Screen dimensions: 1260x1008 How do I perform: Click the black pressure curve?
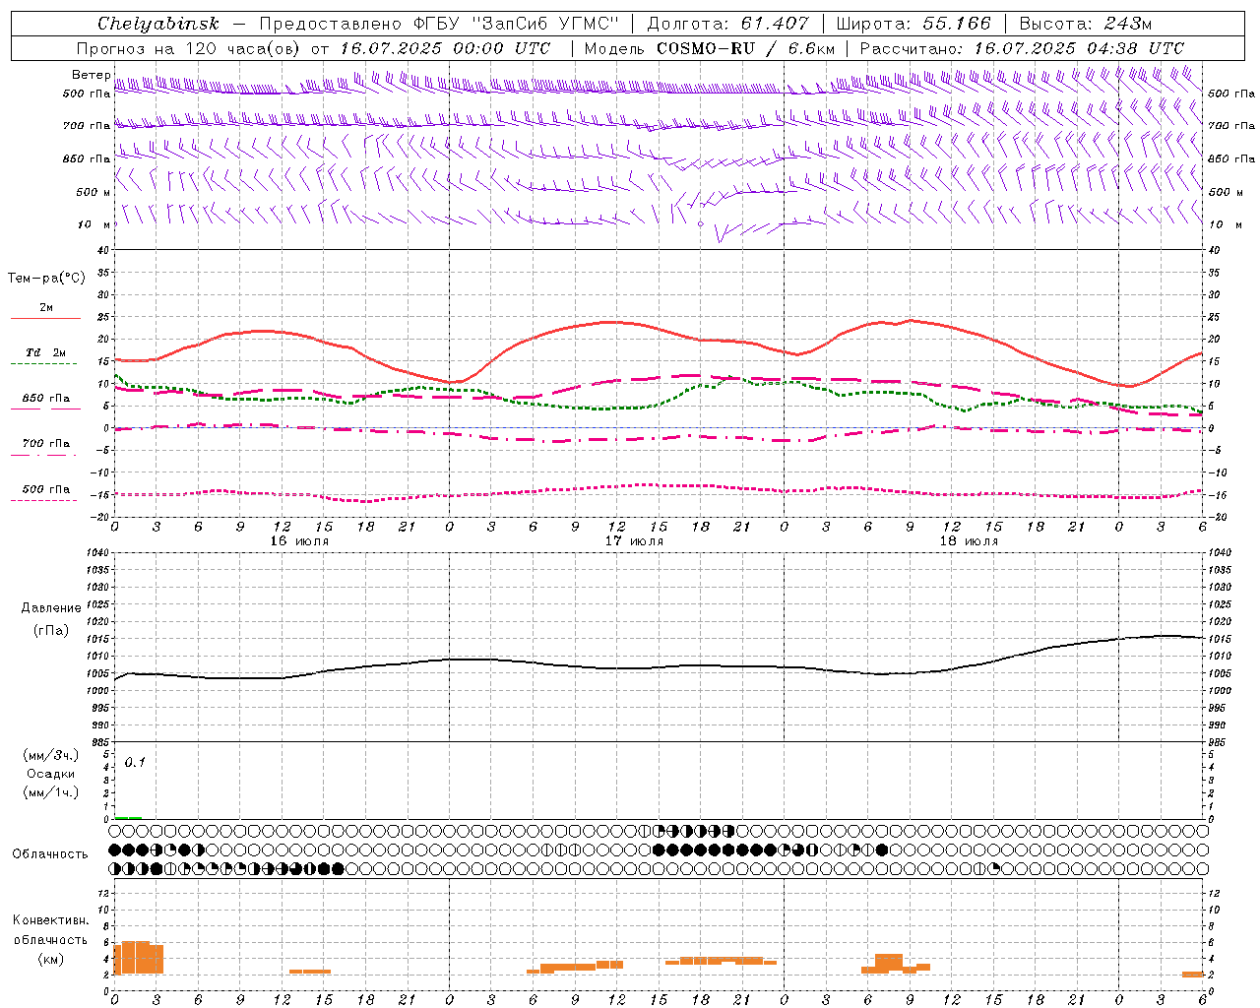[x=659, y=666]
